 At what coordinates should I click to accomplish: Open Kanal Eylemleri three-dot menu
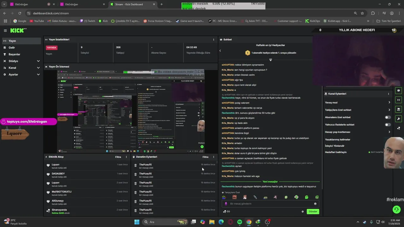click(388, 94)
